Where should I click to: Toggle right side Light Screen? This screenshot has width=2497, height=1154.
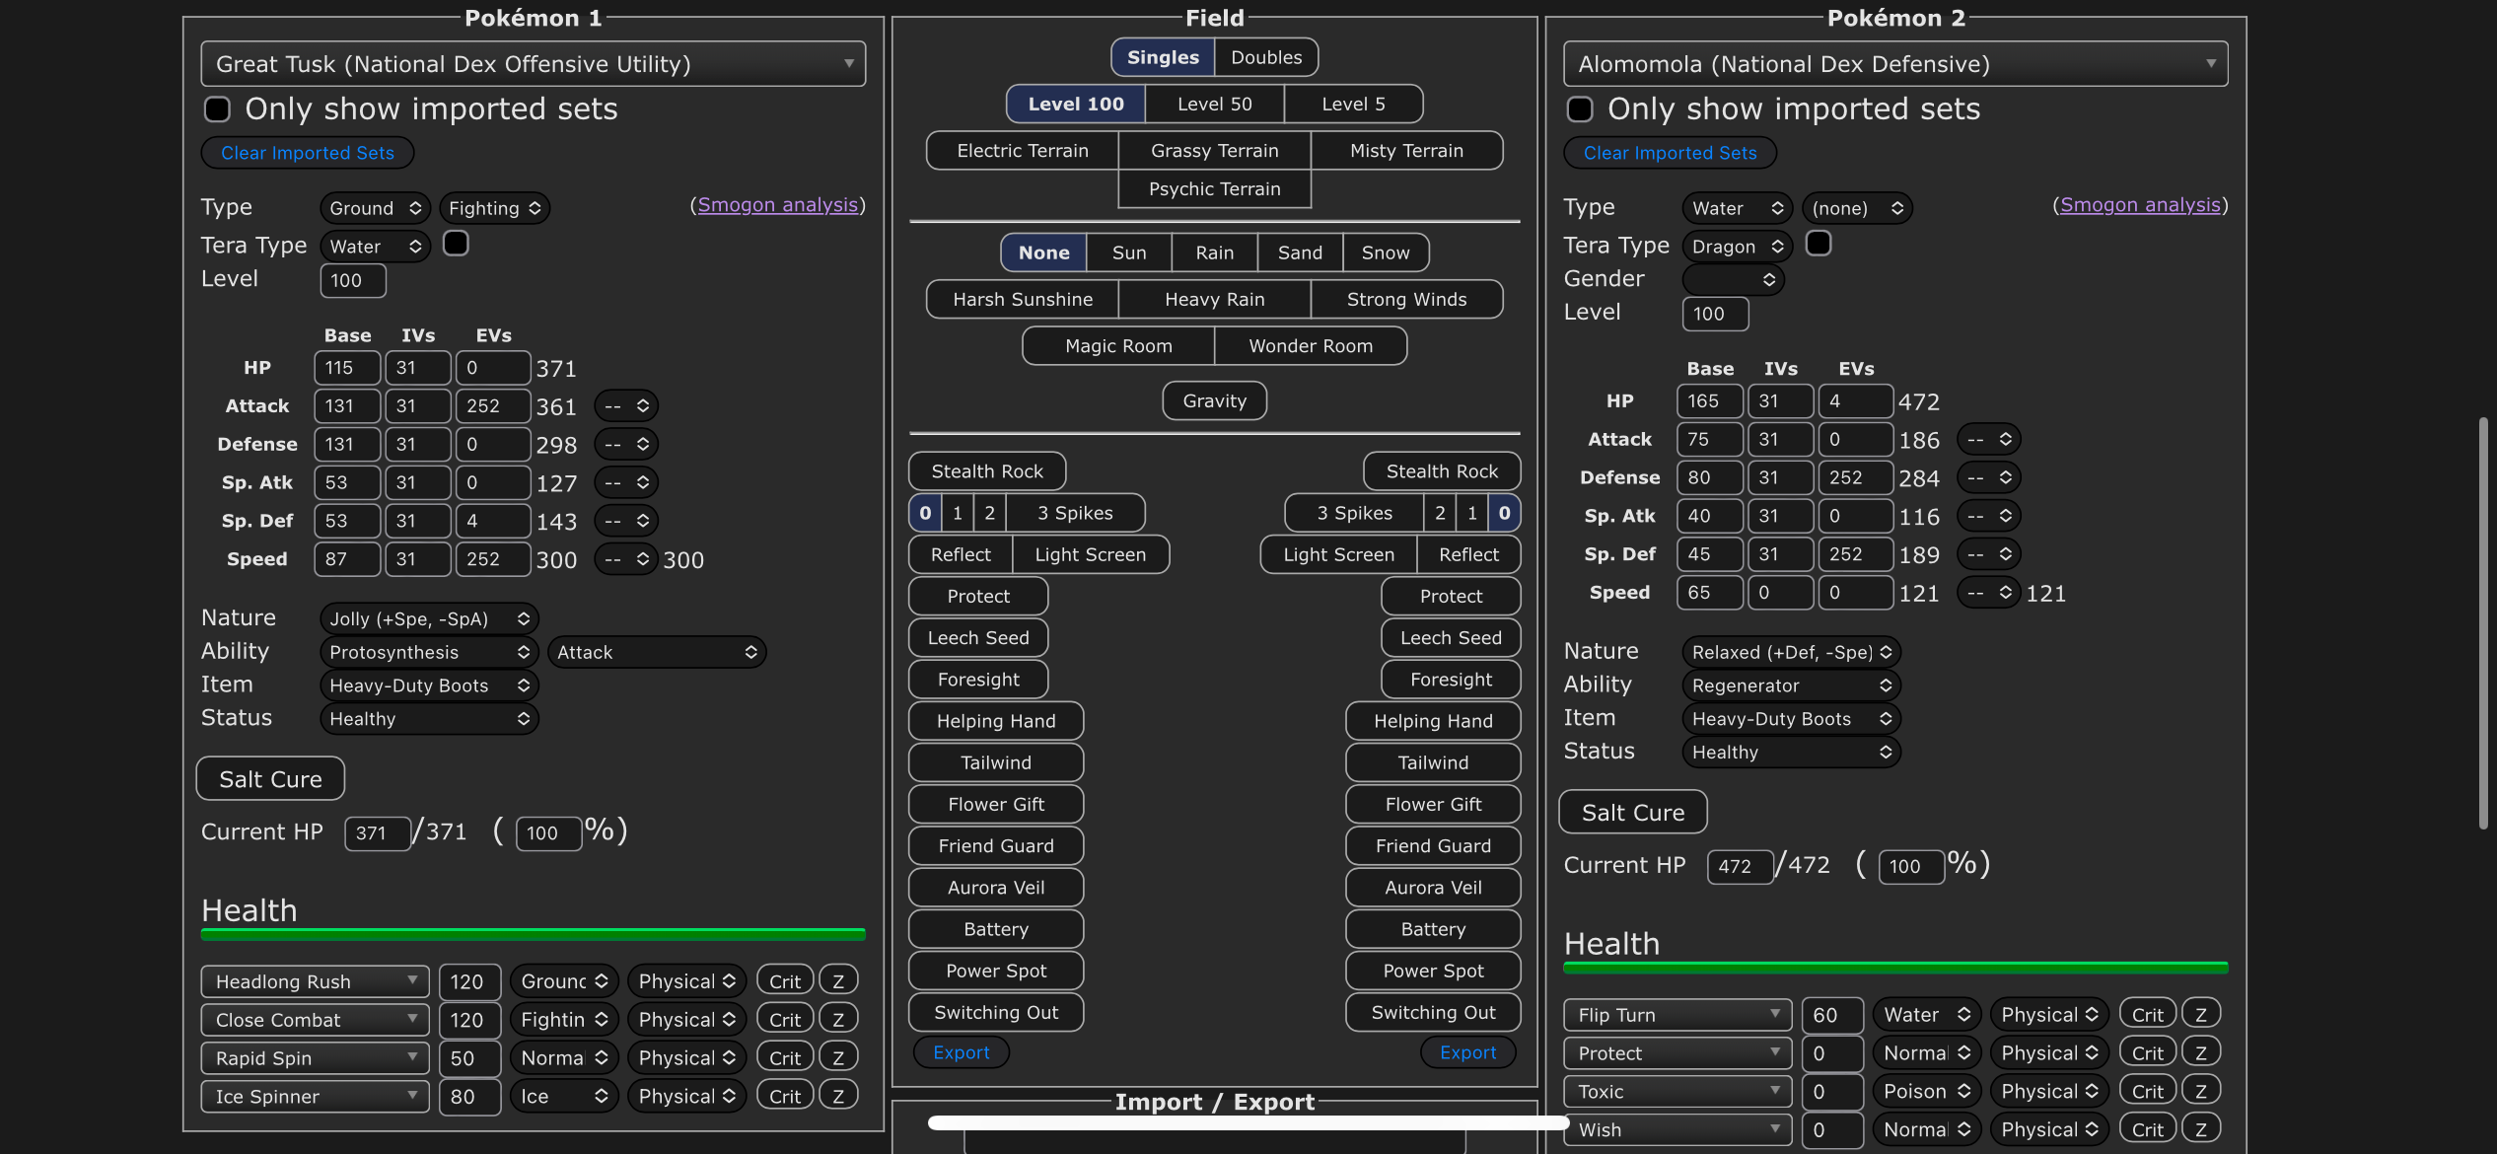click(x=1338, y=555)
